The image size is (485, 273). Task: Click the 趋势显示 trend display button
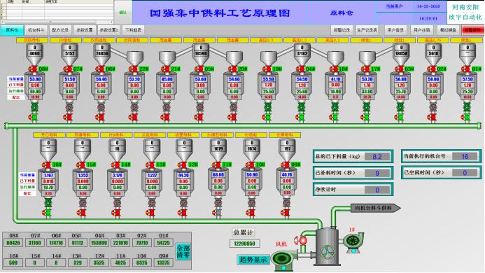point(253,260)
